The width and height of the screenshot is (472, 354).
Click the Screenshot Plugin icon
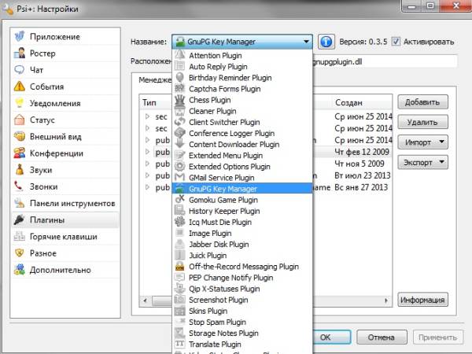point(179,301)
